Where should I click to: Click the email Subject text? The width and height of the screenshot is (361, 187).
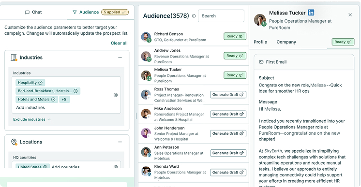coord(300,88)
